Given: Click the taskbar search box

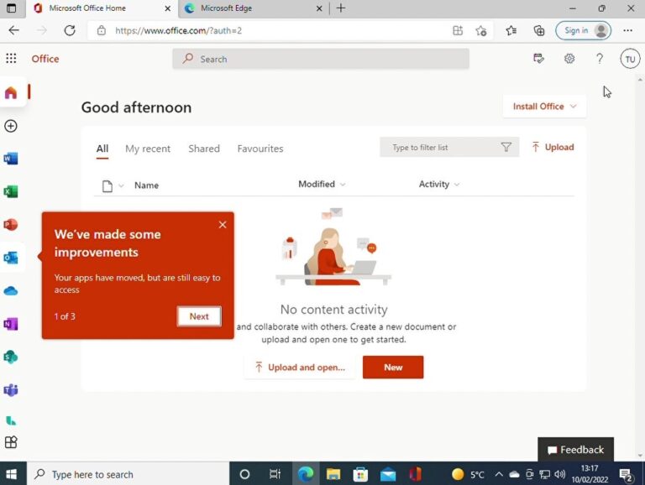Looking at the screenshot, I should 128,474.
